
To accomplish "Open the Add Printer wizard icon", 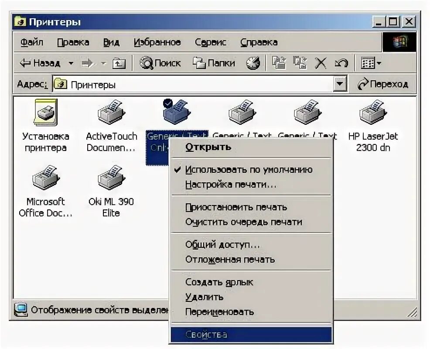I will pyautogui.click(x=46, y=112).
